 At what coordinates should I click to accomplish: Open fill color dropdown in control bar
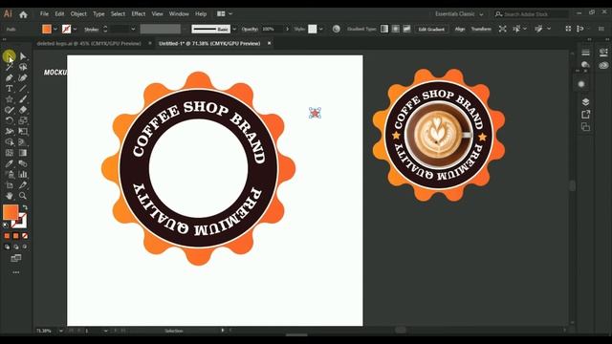[55, 29]
